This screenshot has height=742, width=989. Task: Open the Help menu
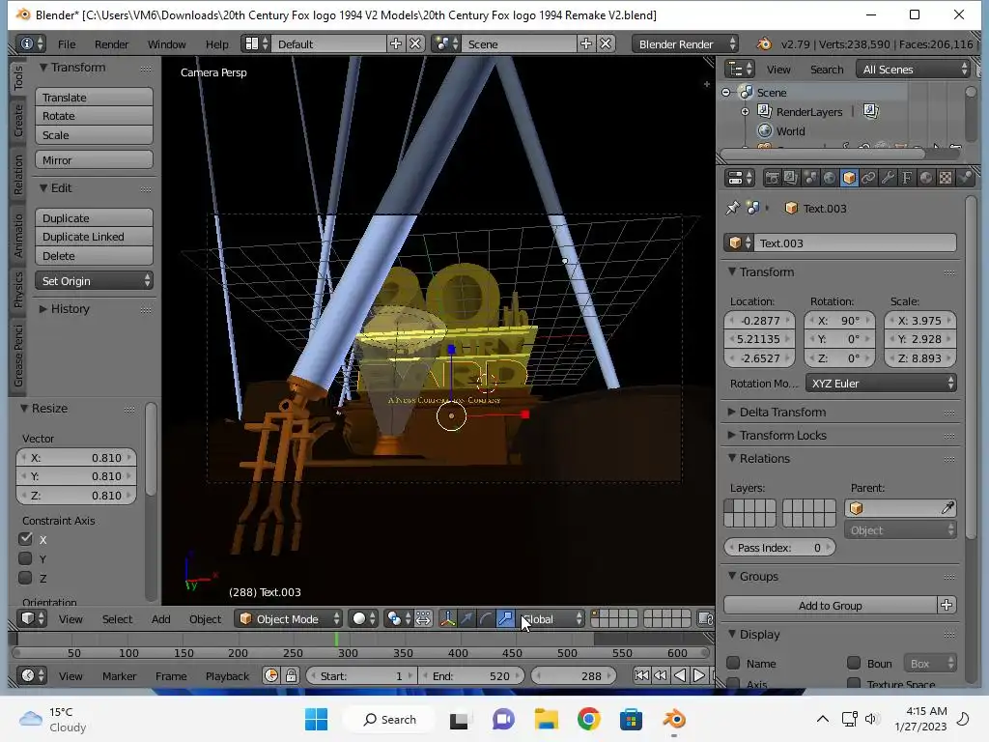[x=216, y=44]
